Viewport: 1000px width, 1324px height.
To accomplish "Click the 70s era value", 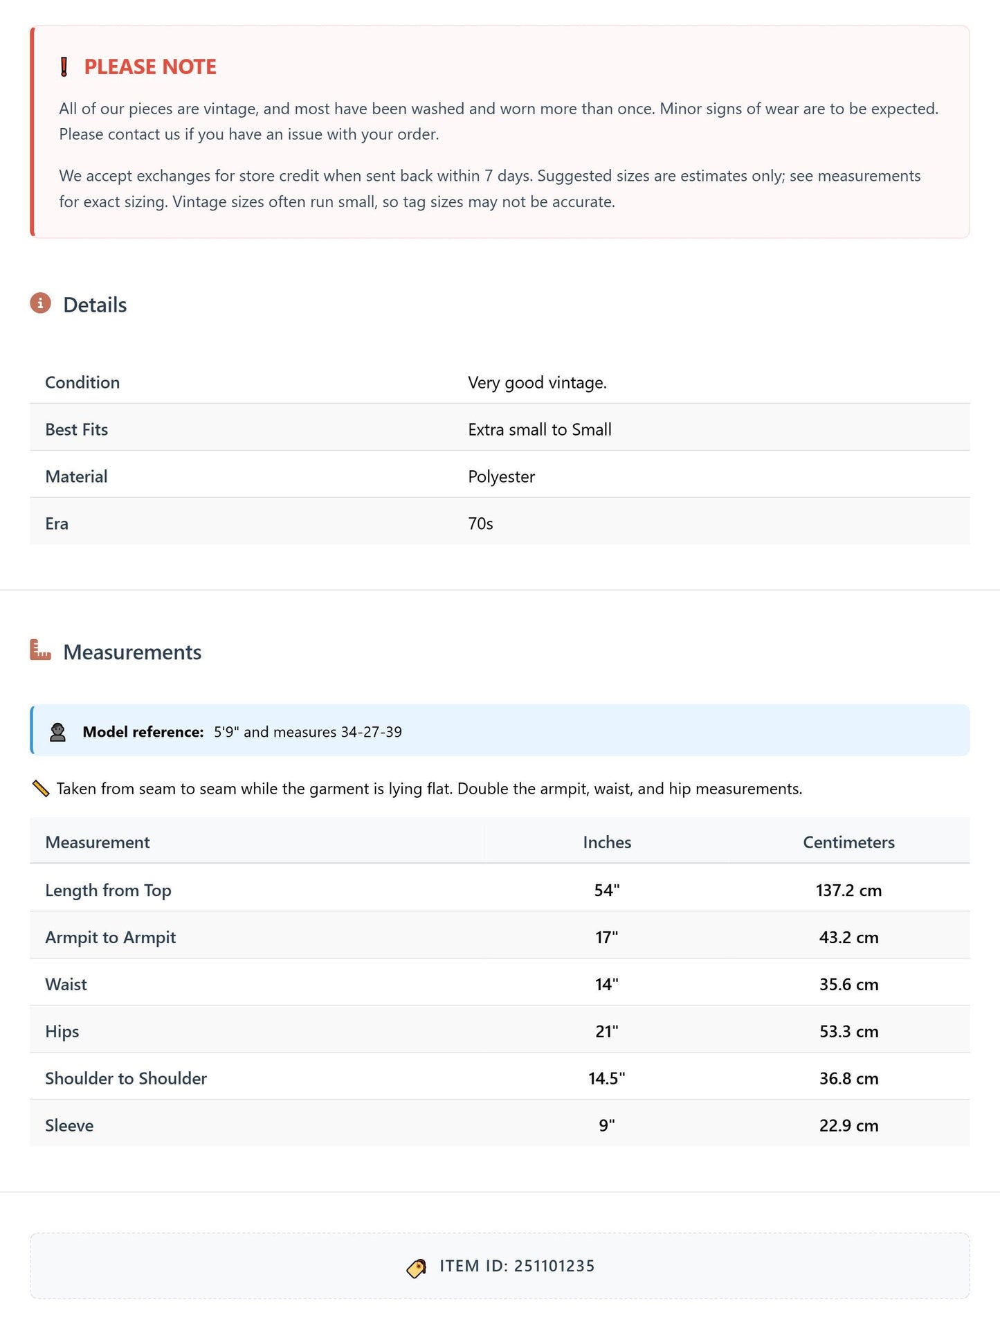I will pyautogui.click(x=480, y=524).
